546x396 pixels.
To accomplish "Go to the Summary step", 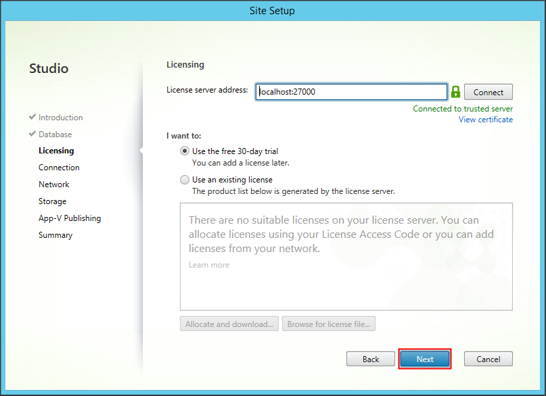I will (x=55, y=235).
